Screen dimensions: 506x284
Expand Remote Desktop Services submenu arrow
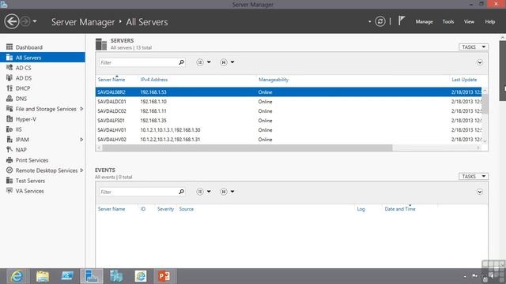[81, 170]
